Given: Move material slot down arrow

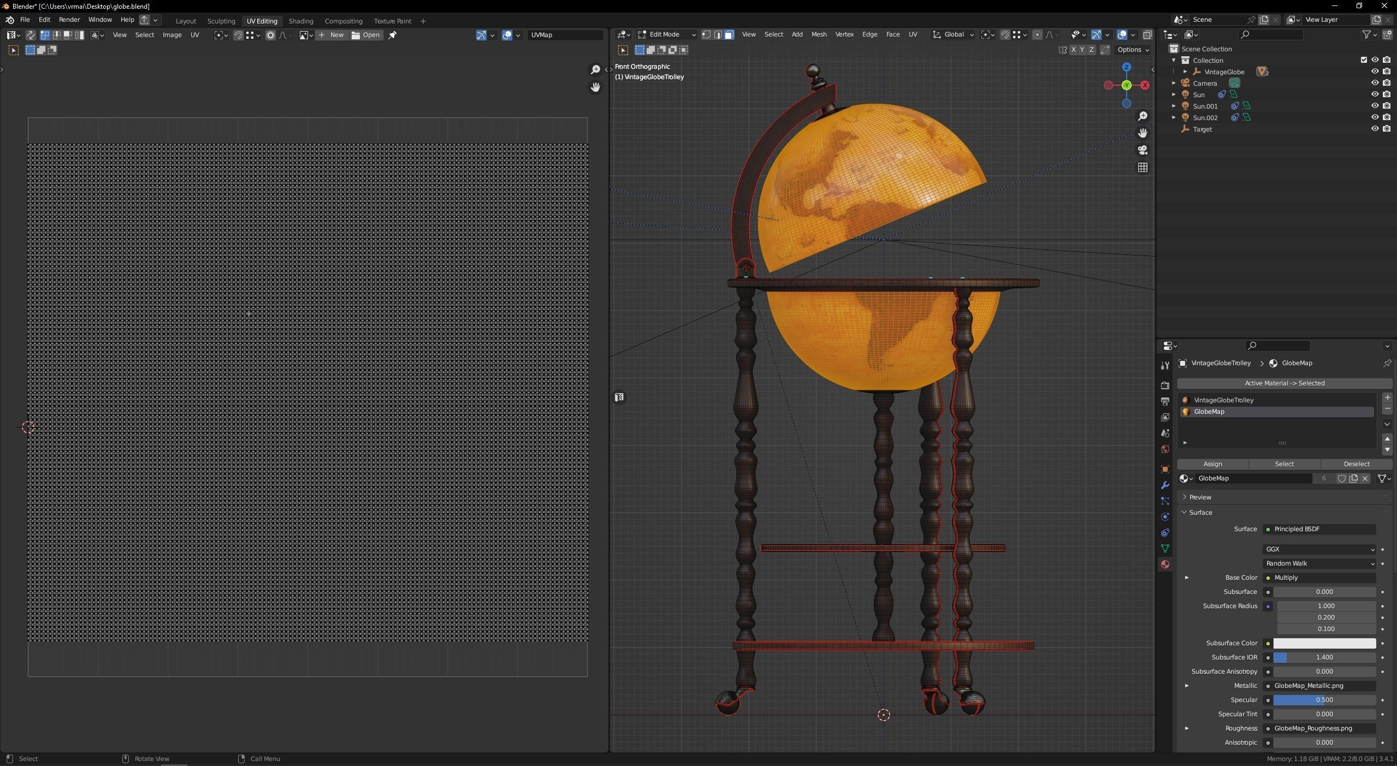Looking at the screenshot, I should click(x=1387, y=450).
